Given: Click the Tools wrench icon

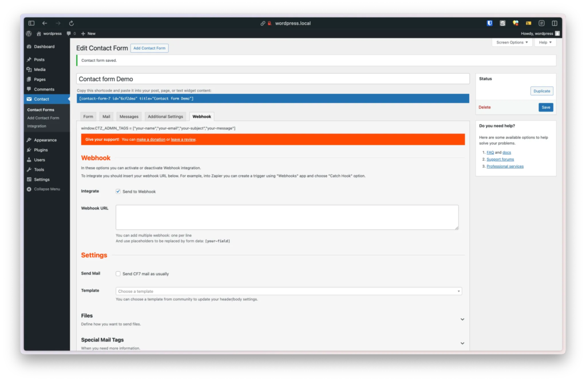Looking at the screenshot, I should click(x=29, y=169).
